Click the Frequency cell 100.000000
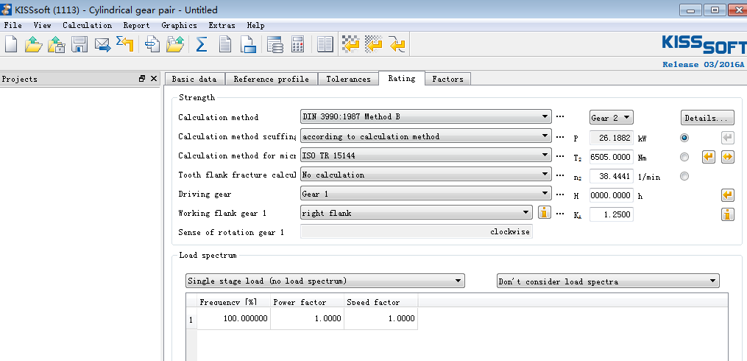The height and width of the screenshot is (361, 747). pyautogui.click(x=233, y=318)
